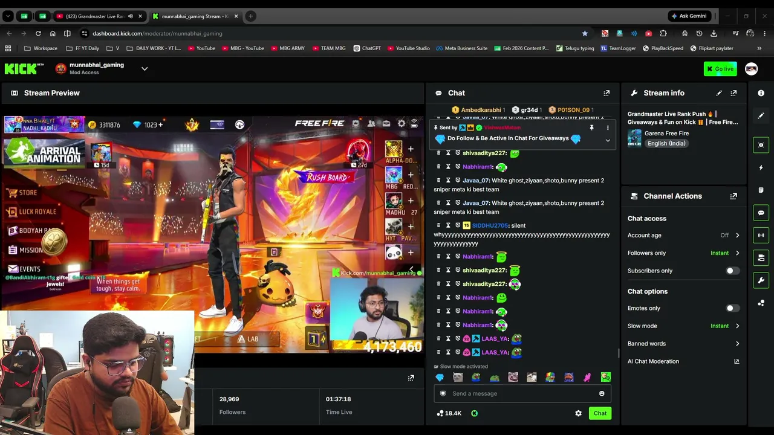
Task: Open the munnabhai_gaming channel dropdown
Action: (x=145, y=69)
